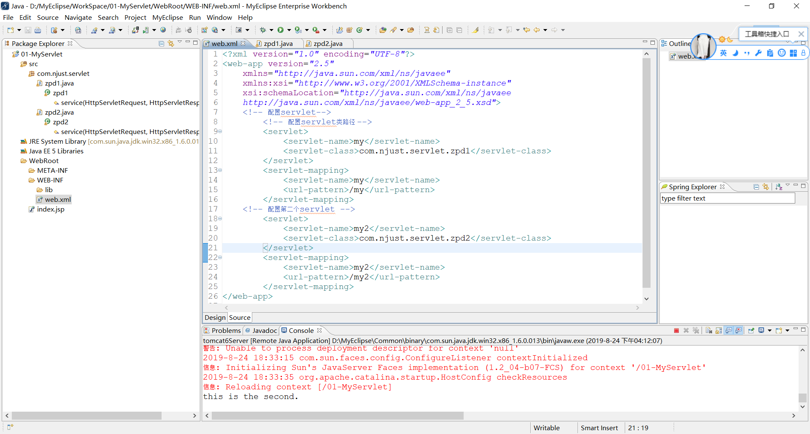Open Package Explorer view menu triangle
Screen dimensions: 810x434
click(180, 42)
